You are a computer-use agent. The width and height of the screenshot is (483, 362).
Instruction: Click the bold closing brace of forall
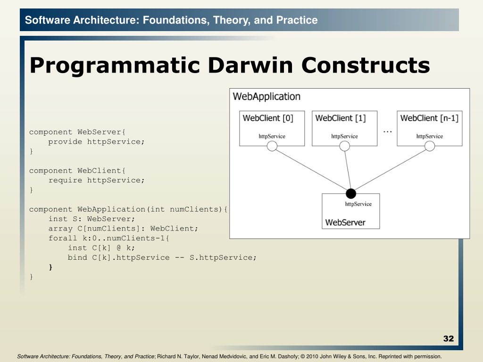pos(50,267)
